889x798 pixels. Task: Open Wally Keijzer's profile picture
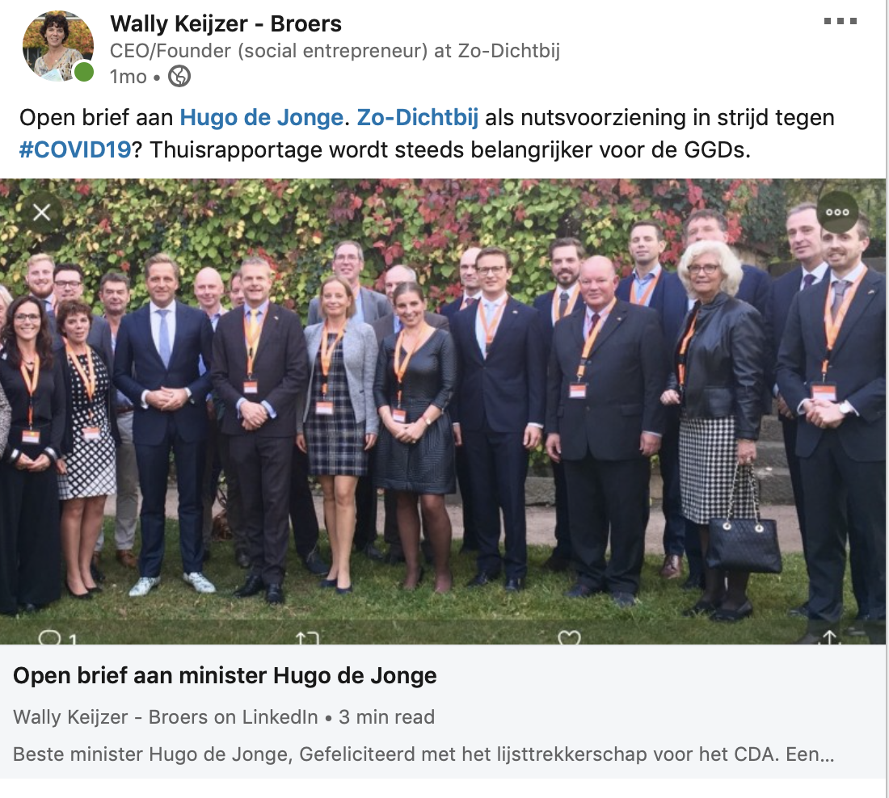tap(57, 47)
